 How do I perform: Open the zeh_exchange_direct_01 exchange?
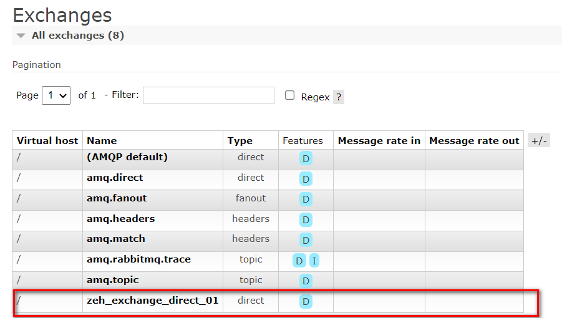tap(152, 301)
